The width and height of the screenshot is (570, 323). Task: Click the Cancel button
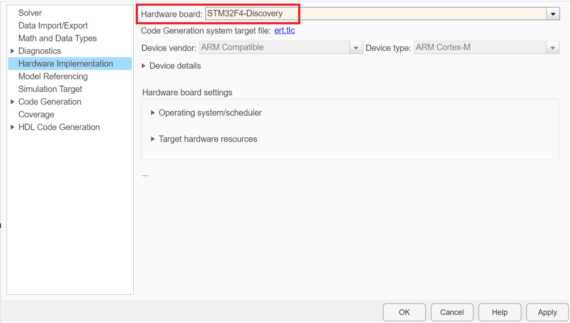[452, 312]
